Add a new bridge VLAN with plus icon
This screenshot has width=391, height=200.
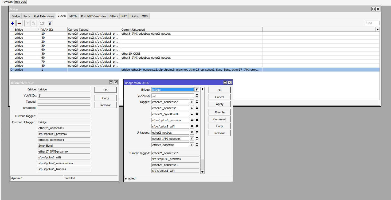13,23
